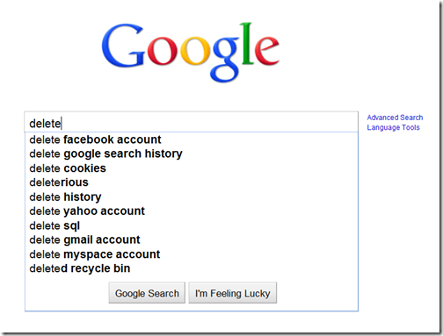Open the Language Tools link
Screen dimensions: 443x336
pyautogui.click(x=393, y=127)
